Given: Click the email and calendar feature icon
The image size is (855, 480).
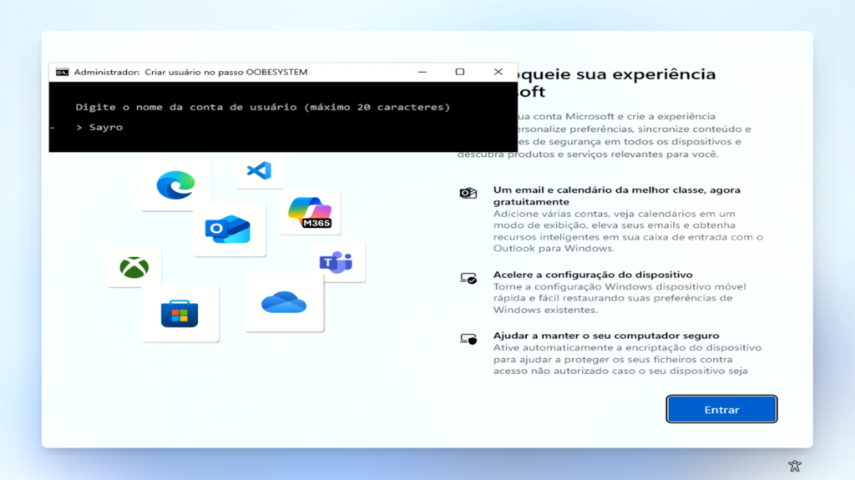Looking at the screenshot, I should point(468,193).
